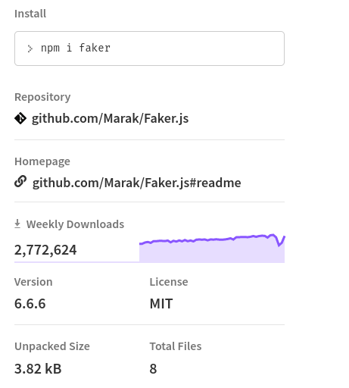The height and width of the screenshot is (388, 349).
Task: Click the Repository section heading
Action: pos(42,97)
